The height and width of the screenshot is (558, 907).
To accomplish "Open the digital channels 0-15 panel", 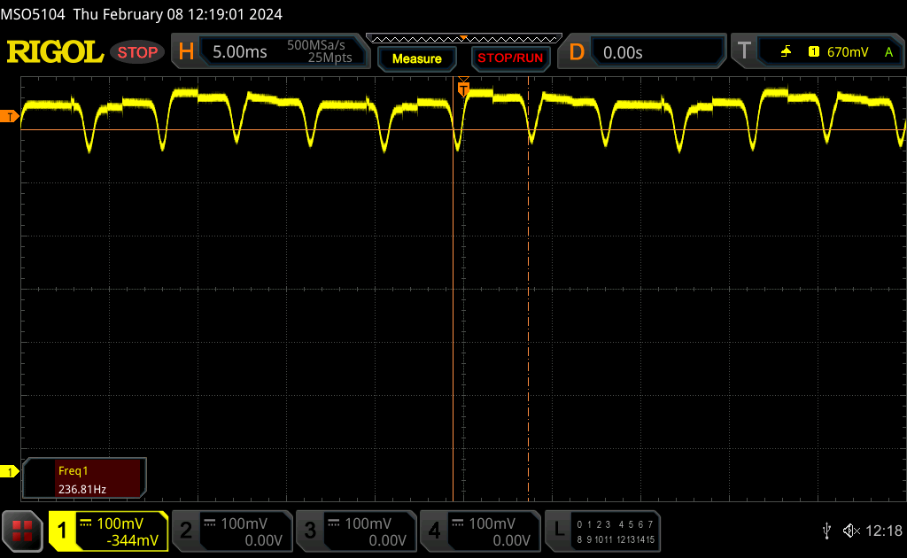I will tap(616, 531).
